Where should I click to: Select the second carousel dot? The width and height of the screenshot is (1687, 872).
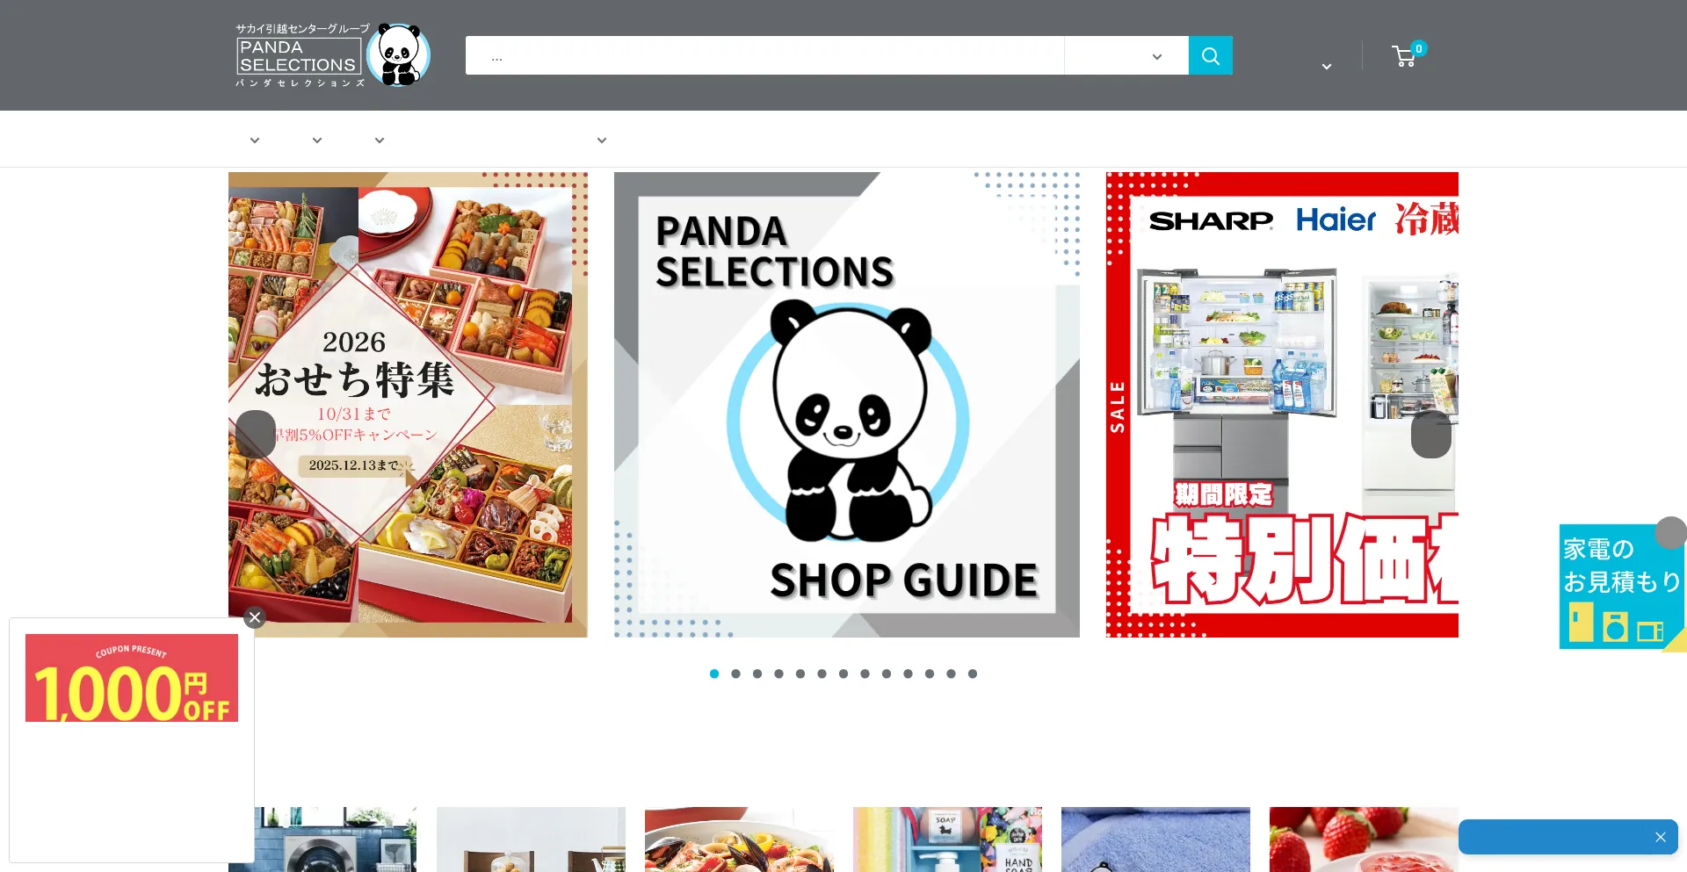click(x=735, y=674)
